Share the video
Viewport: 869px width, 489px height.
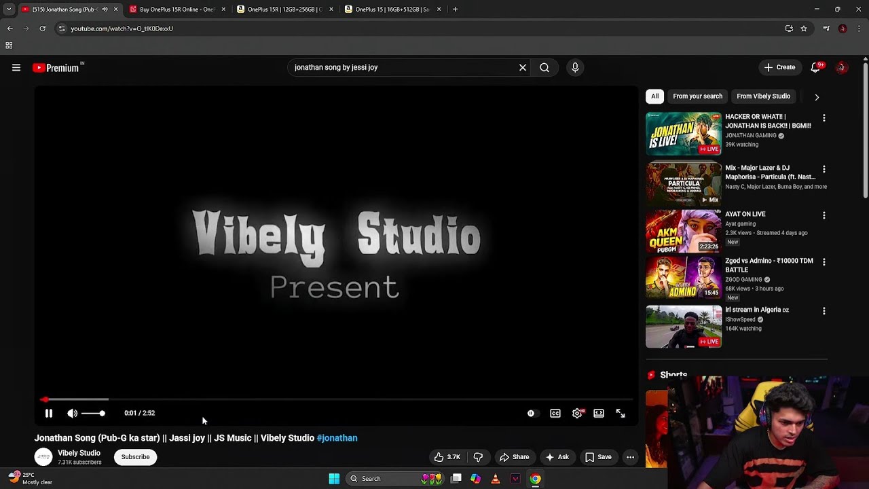click(x=514, y=457)
